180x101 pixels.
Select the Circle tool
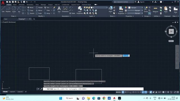tap(14, 9)
